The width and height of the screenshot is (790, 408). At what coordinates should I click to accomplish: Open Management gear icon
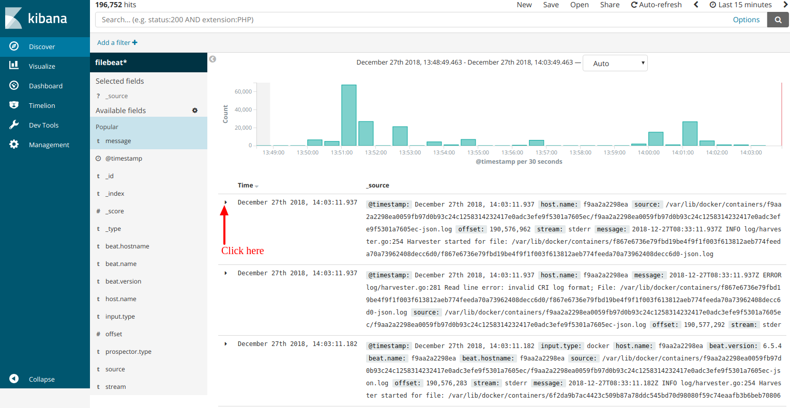coord(14,144)
